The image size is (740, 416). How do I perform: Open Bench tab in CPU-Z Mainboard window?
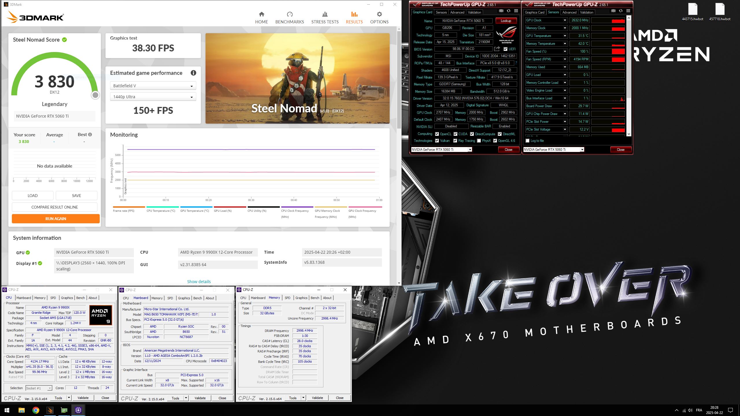pos(197,298)
